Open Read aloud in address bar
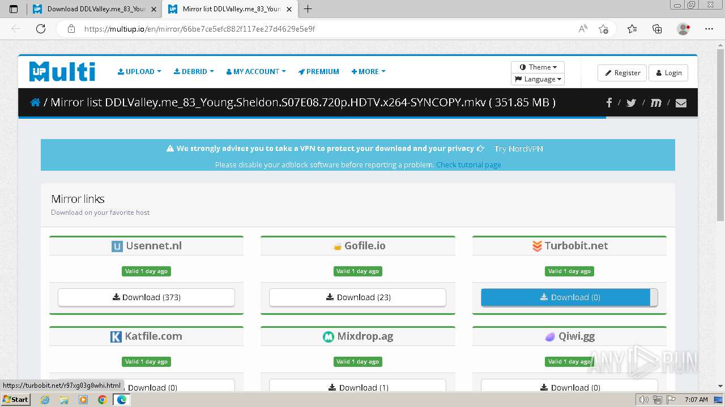This screenshot has width=725, height=407. (x=583, y=29)
